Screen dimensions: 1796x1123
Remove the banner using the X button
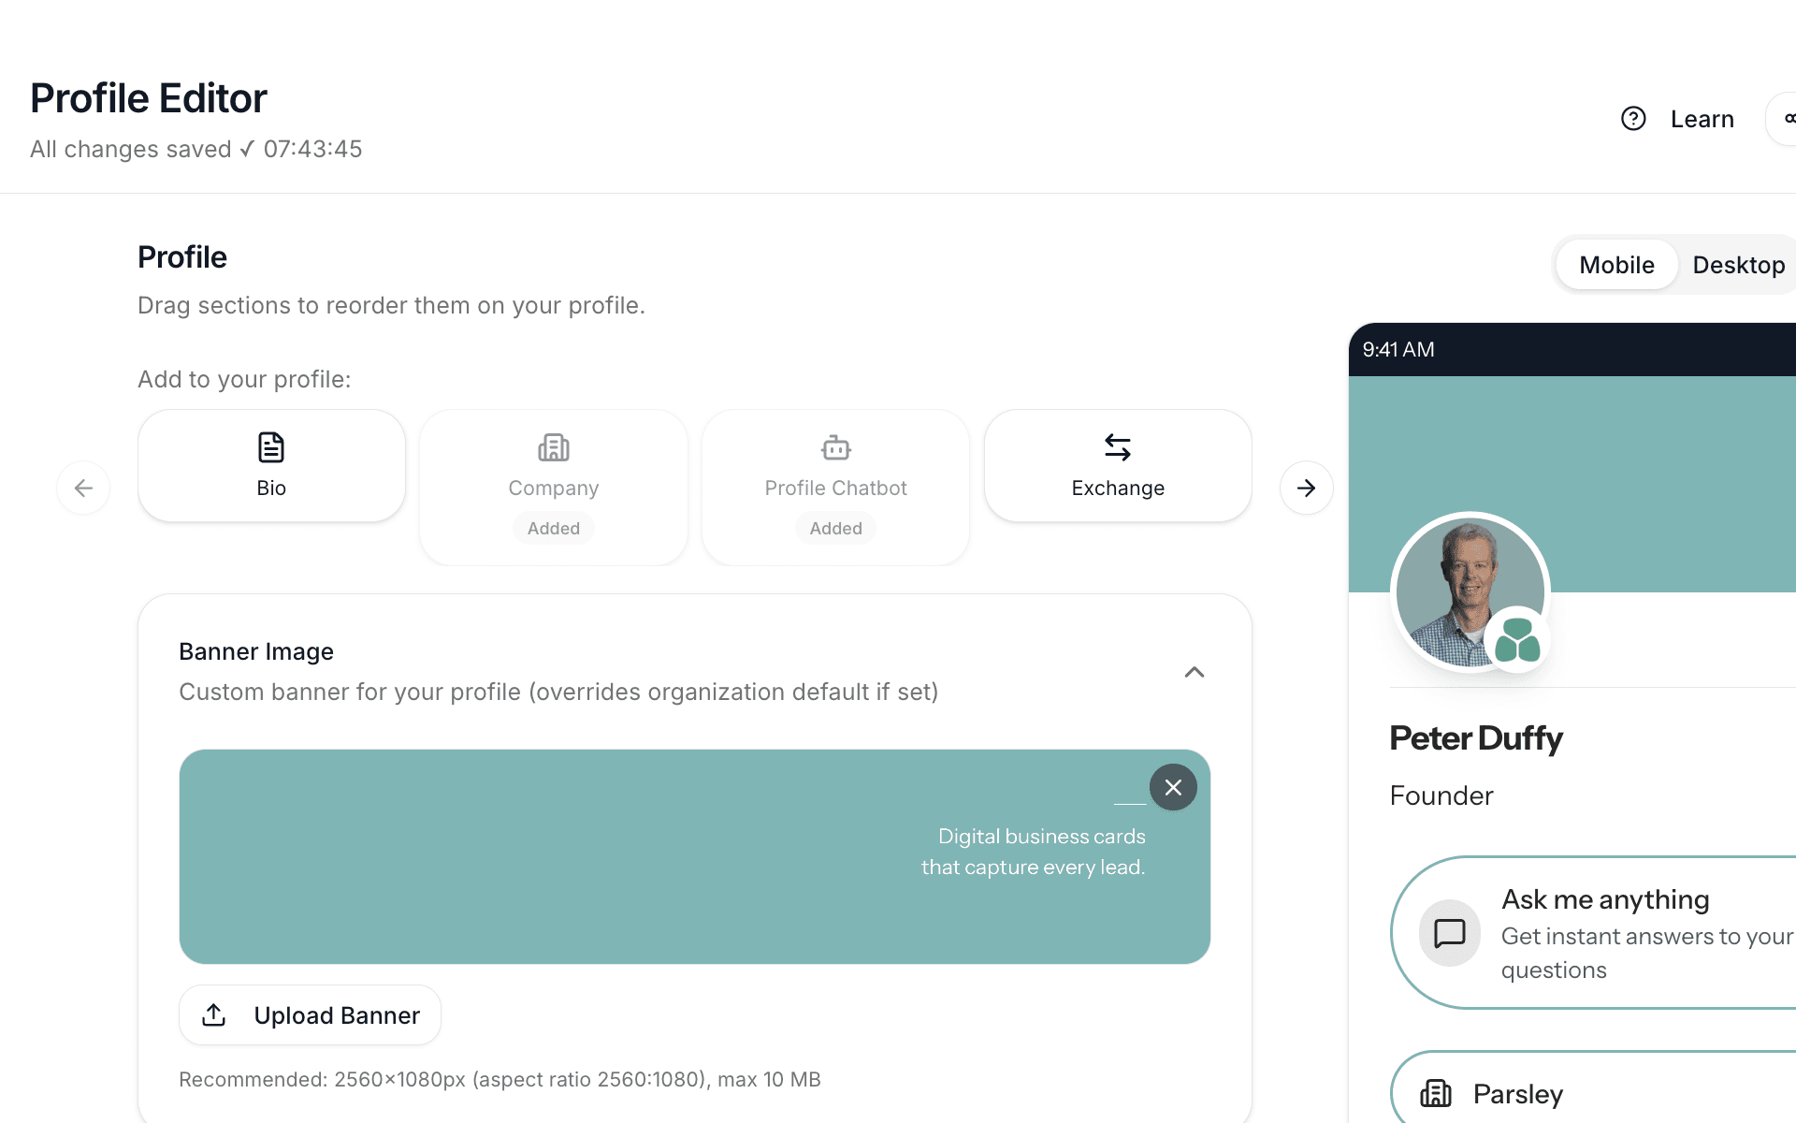click(x=1173, y=787)
